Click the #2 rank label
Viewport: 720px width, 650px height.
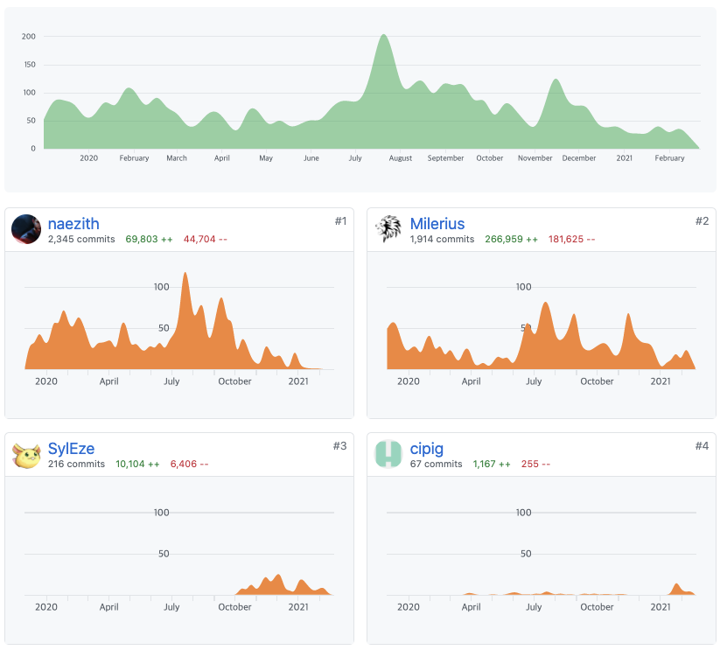703,221
